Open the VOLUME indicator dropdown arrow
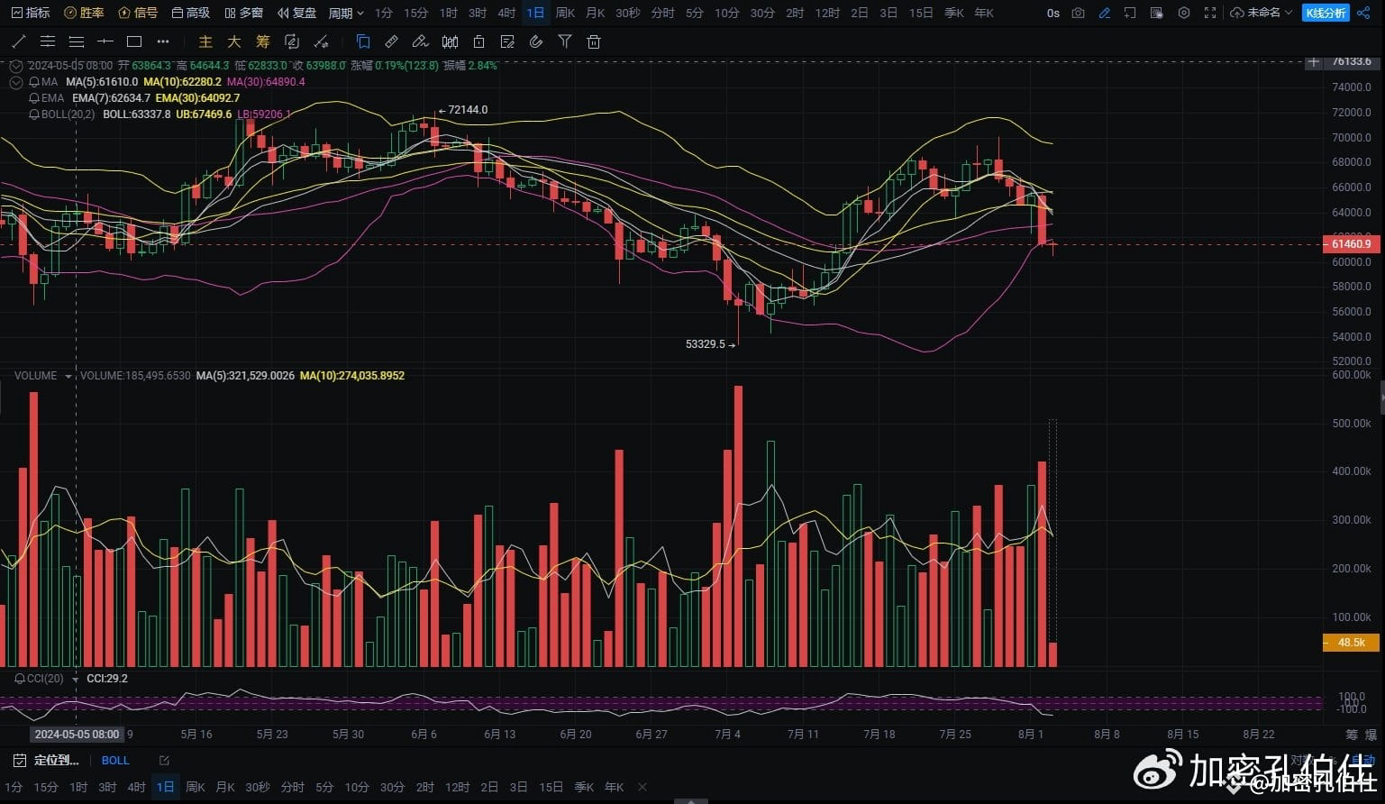The height and width of the screenshot is (804, 1385). 68,376
